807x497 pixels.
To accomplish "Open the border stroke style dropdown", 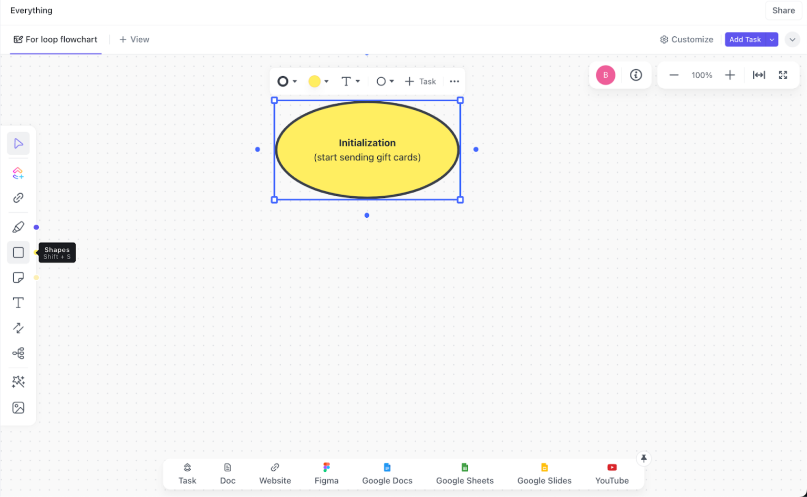I will coord(287,81).
